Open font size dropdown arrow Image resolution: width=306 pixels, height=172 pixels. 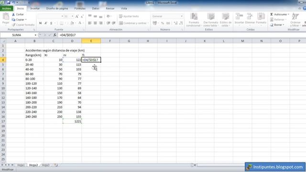tap(72, 16)
